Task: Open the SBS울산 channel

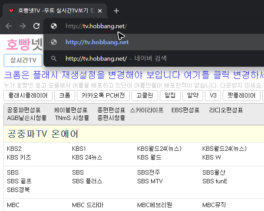Action: [x=214, y=172]
